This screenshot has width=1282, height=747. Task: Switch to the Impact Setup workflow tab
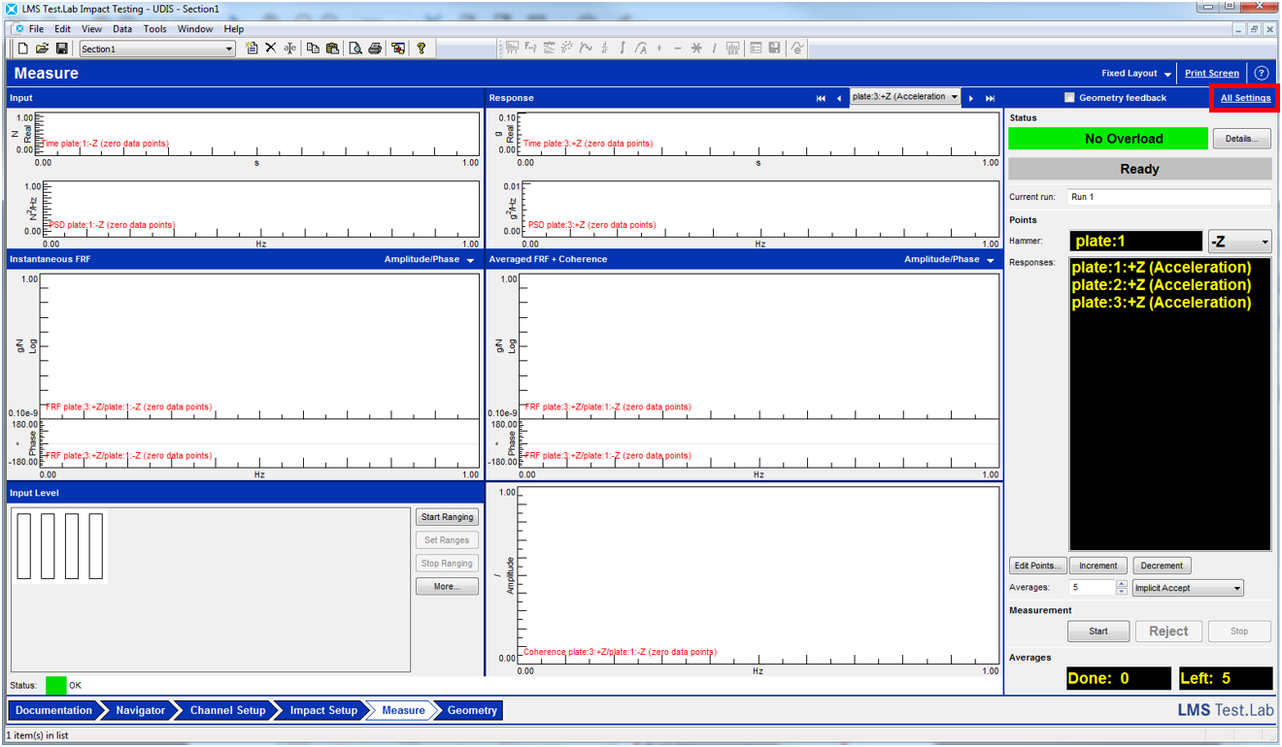(x=323, y=710)
